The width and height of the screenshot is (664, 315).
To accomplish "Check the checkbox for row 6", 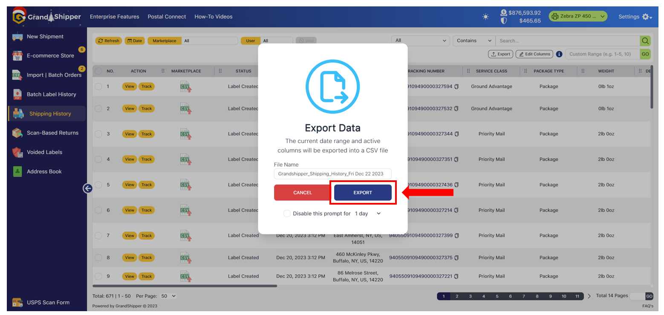I will click(x=98, y=210).
